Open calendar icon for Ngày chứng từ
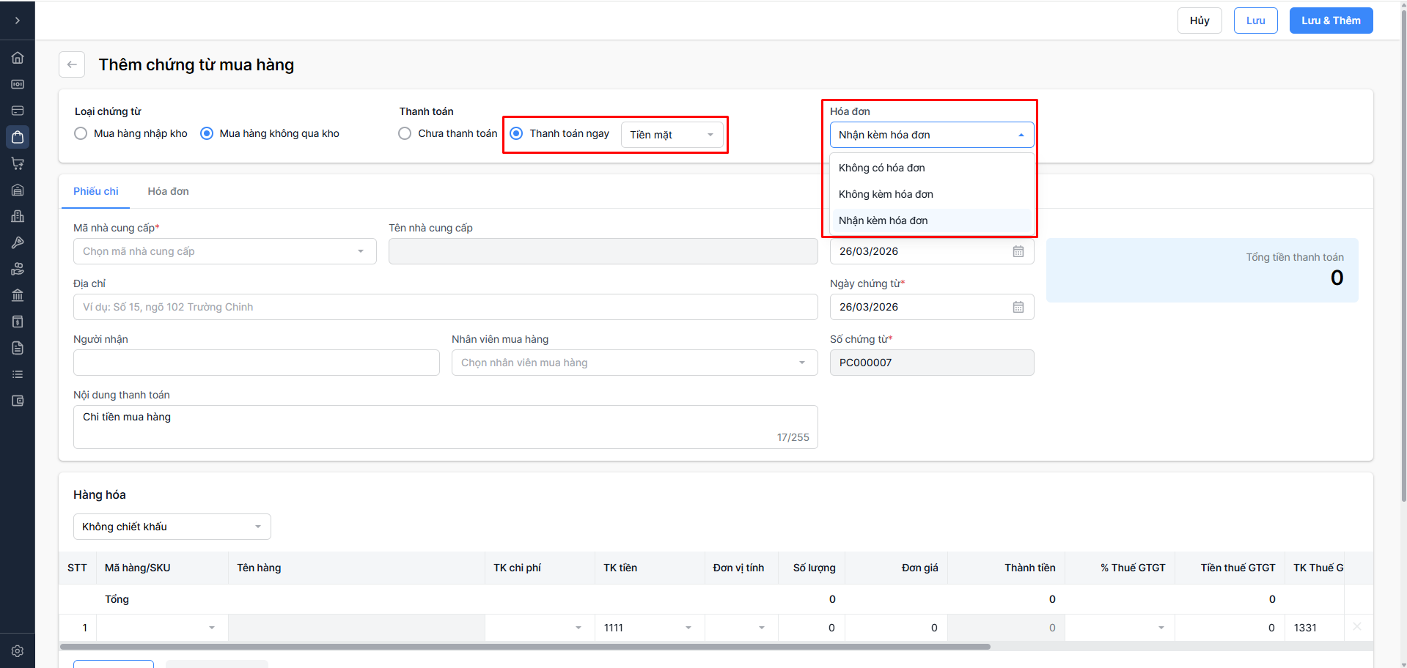 coord(1018,307)
